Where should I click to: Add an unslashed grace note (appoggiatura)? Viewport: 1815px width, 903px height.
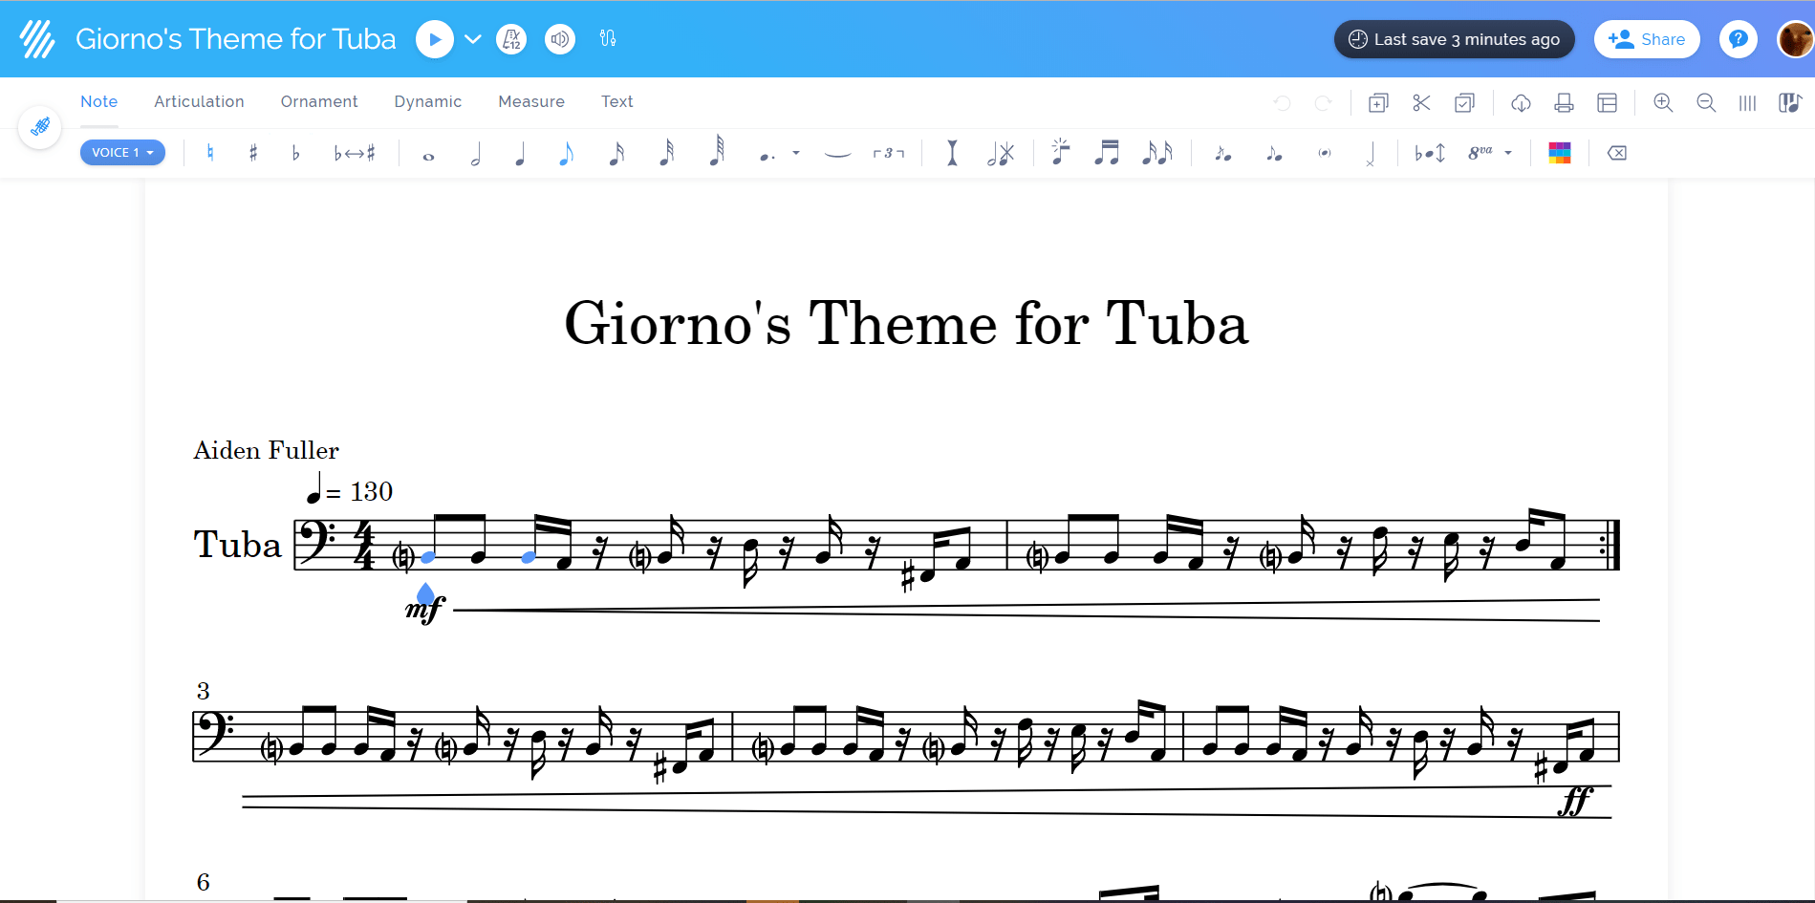pos(1273,153)
